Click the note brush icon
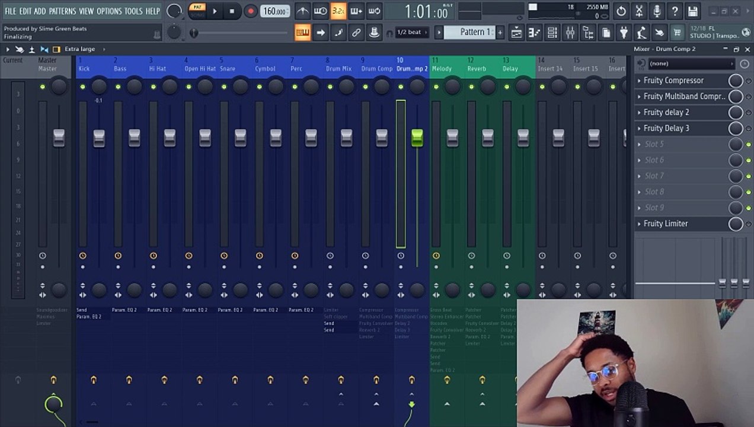Screen dimensions: 754x427 pos(338,33)
